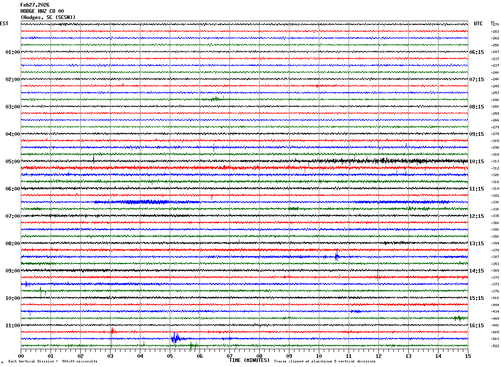Click the Feb27,2026 date header

point(35,5)
